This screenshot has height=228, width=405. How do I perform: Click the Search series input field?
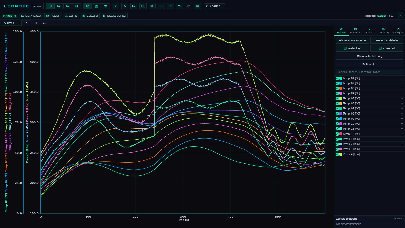pyautogui.click(x=370, y=72)
